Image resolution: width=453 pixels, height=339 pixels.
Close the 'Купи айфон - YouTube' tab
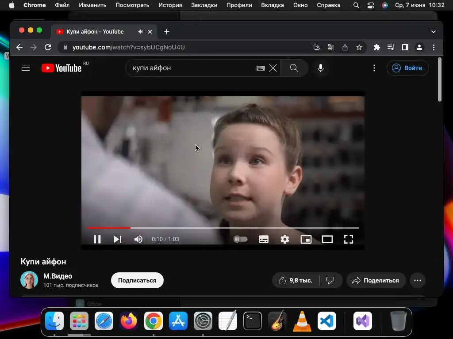click(150, 32)
